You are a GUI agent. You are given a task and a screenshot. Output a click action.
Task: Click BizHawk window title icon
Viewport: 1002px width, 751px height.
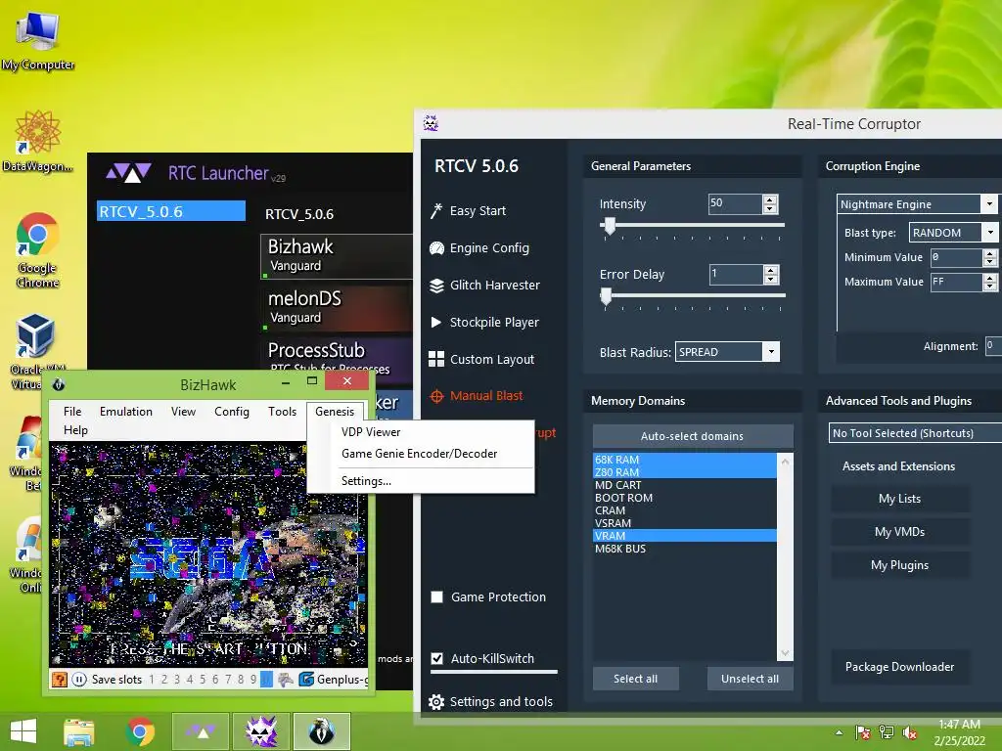[58, 384]
